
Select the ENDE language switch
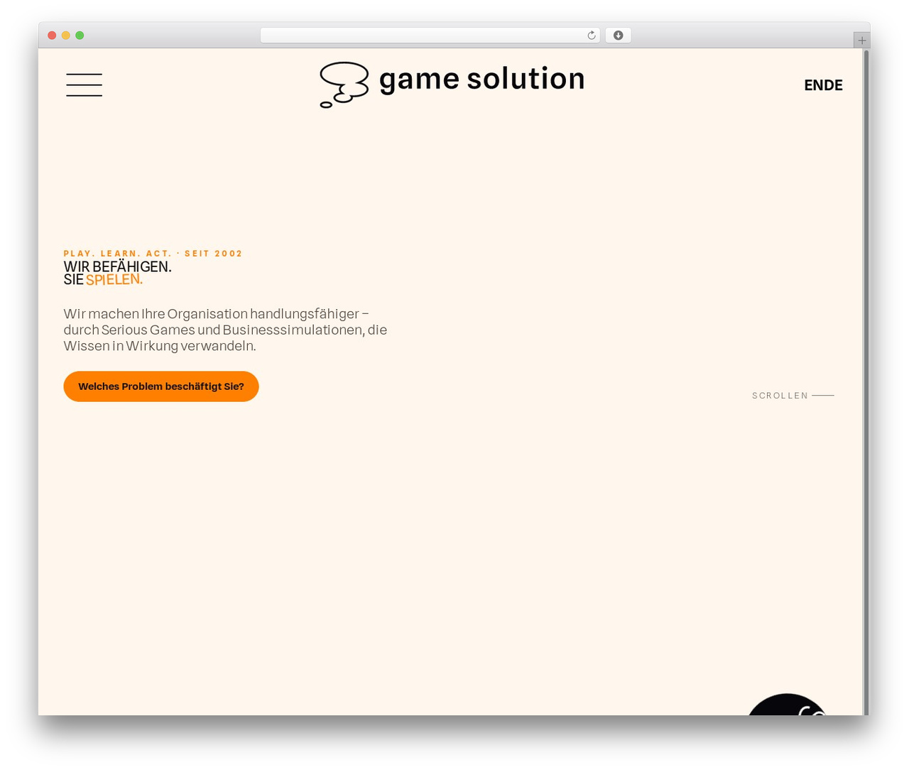[x=823, y=85]
